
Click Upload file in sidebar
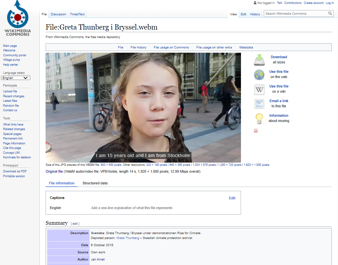click(x=10, y=91)
